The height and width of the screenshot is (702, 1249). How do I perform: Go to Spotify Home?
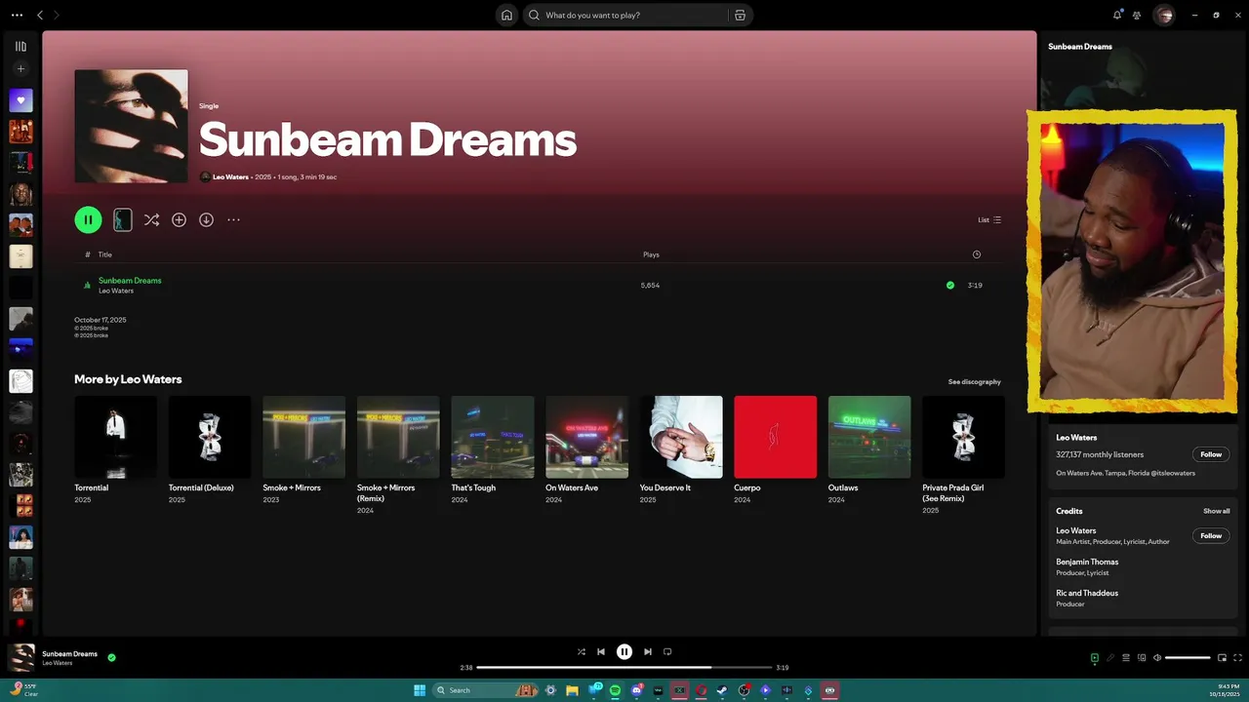[506, 15]
